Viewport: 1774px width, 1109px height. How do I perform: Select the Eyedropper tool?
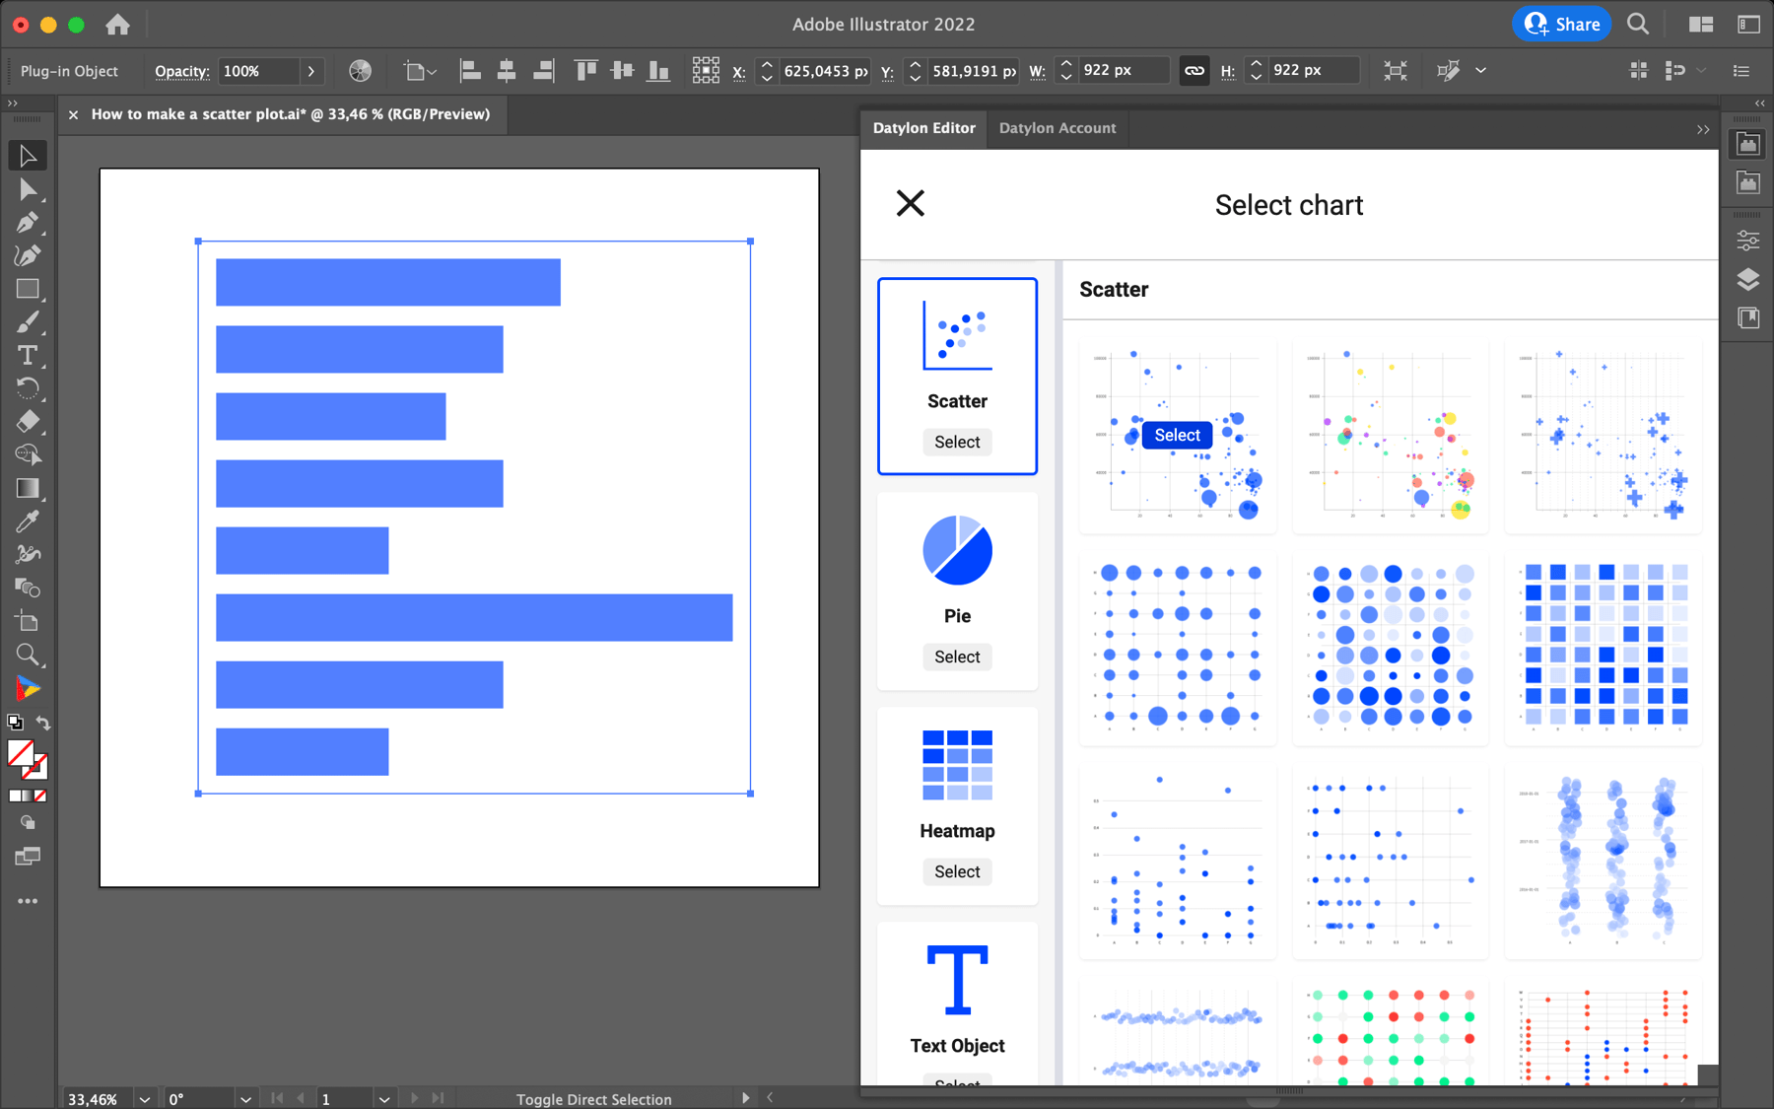point(28,520)
